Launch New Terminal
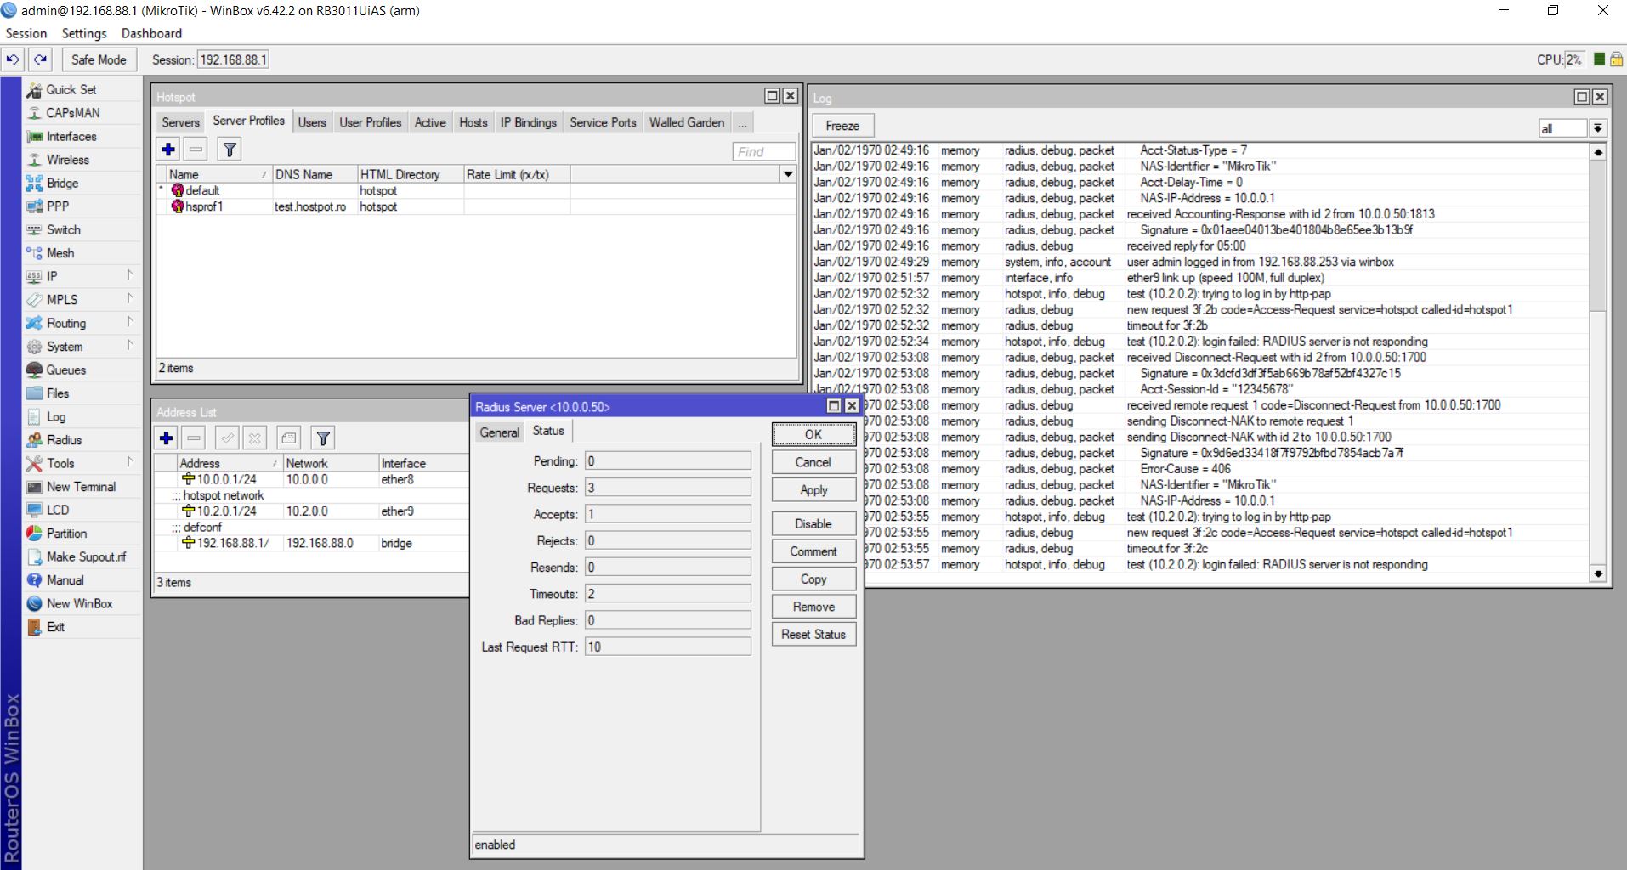The image size is (1627, 870). click(82, 487)
